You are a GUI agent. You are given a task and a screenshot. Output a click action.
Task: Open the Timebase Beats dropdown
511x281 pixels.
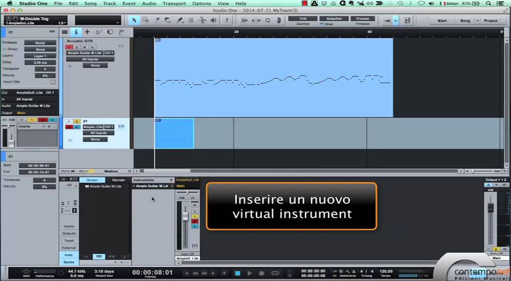[x=40, y=43]
